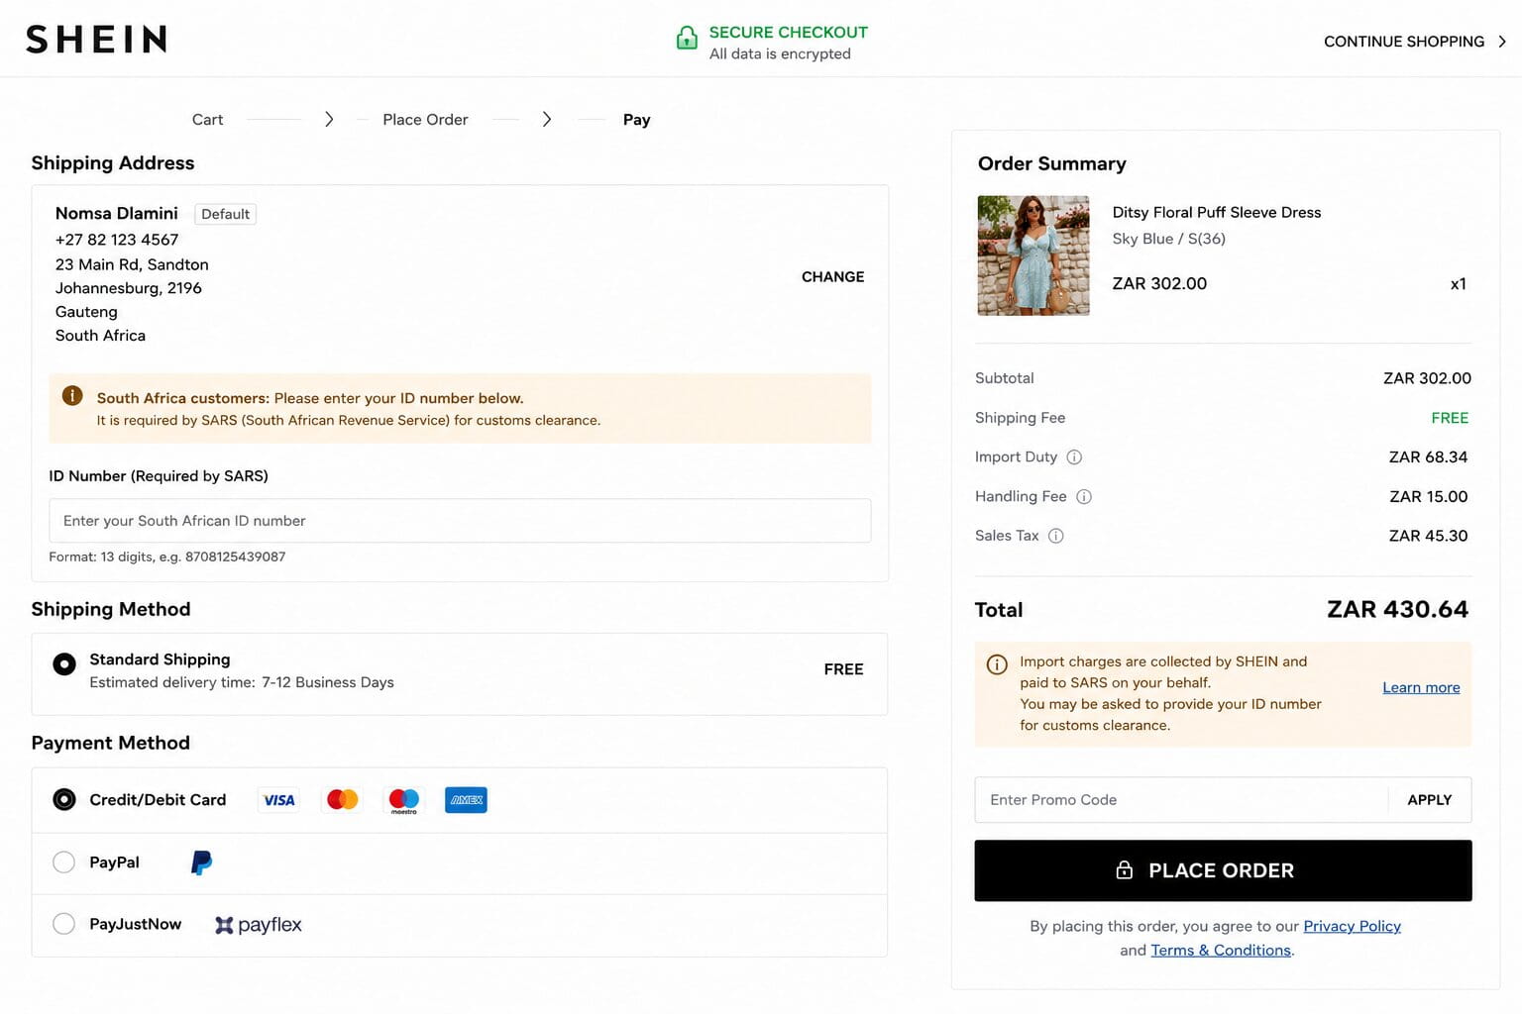The height and width of the screenshot is (1014, 1522).
Task: Open the floral dress product thumbnail
Action: point(1033,255)
